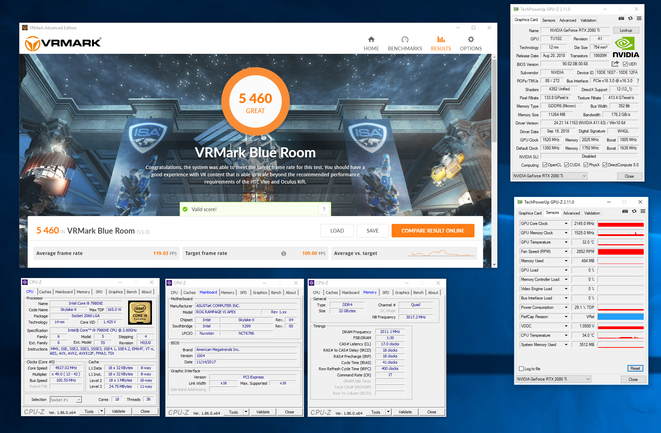Open Tools dropdown arrow in CPU-Z CPU window

click(x=102, y=411)
